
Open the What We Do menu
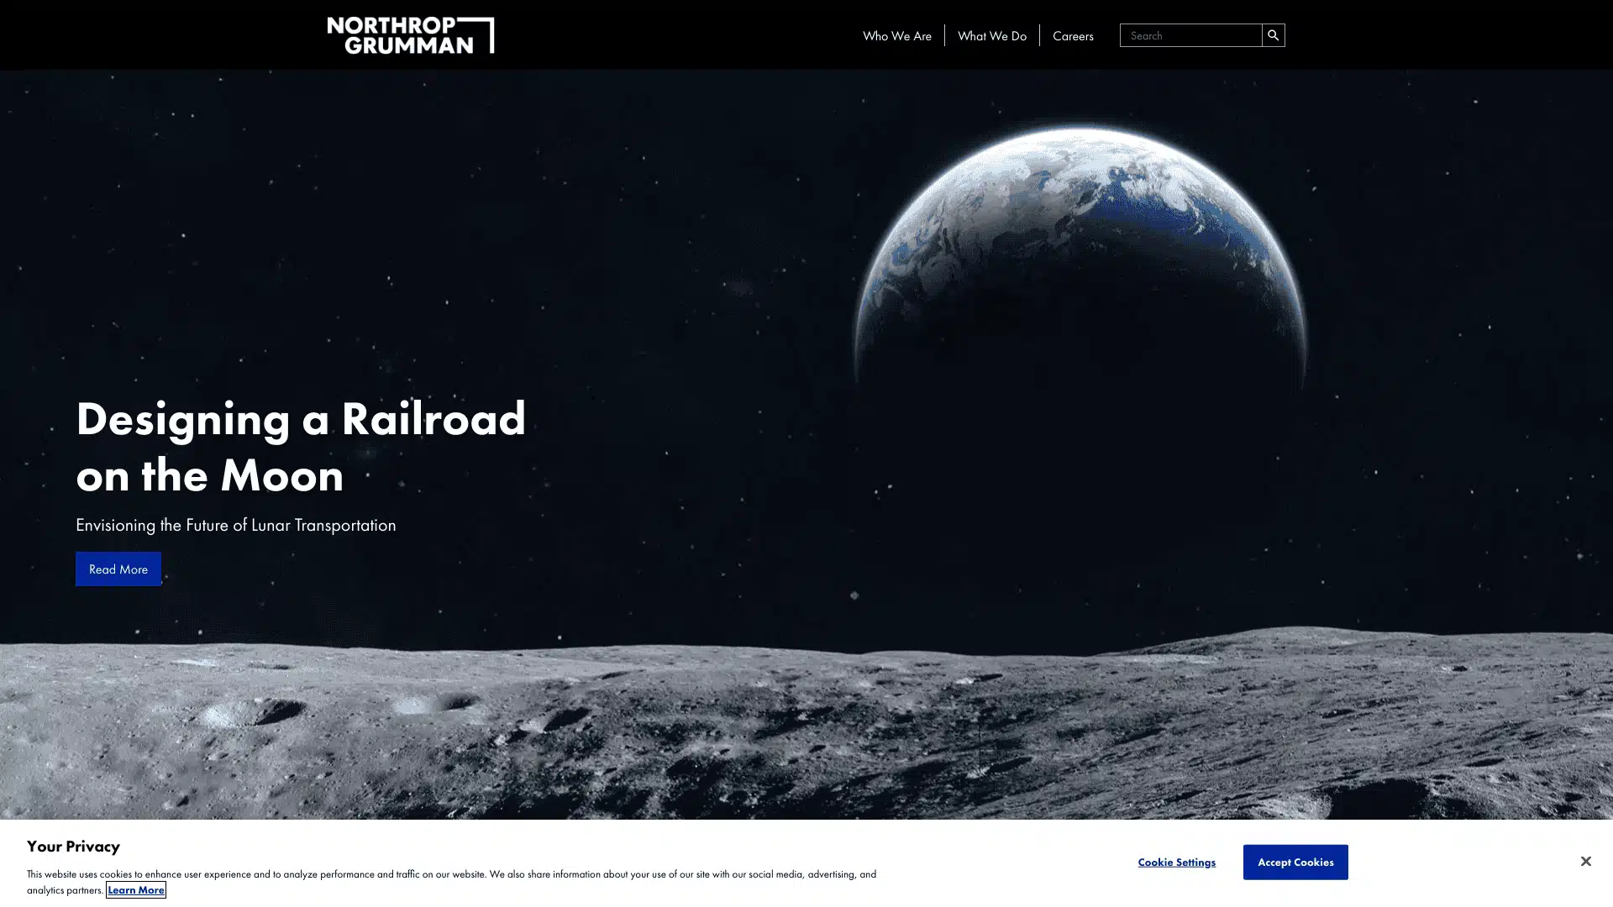pos(991,36)
